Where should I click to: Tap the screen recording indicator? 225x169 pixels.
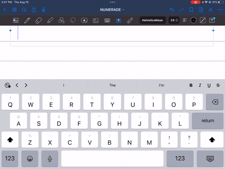195,2
